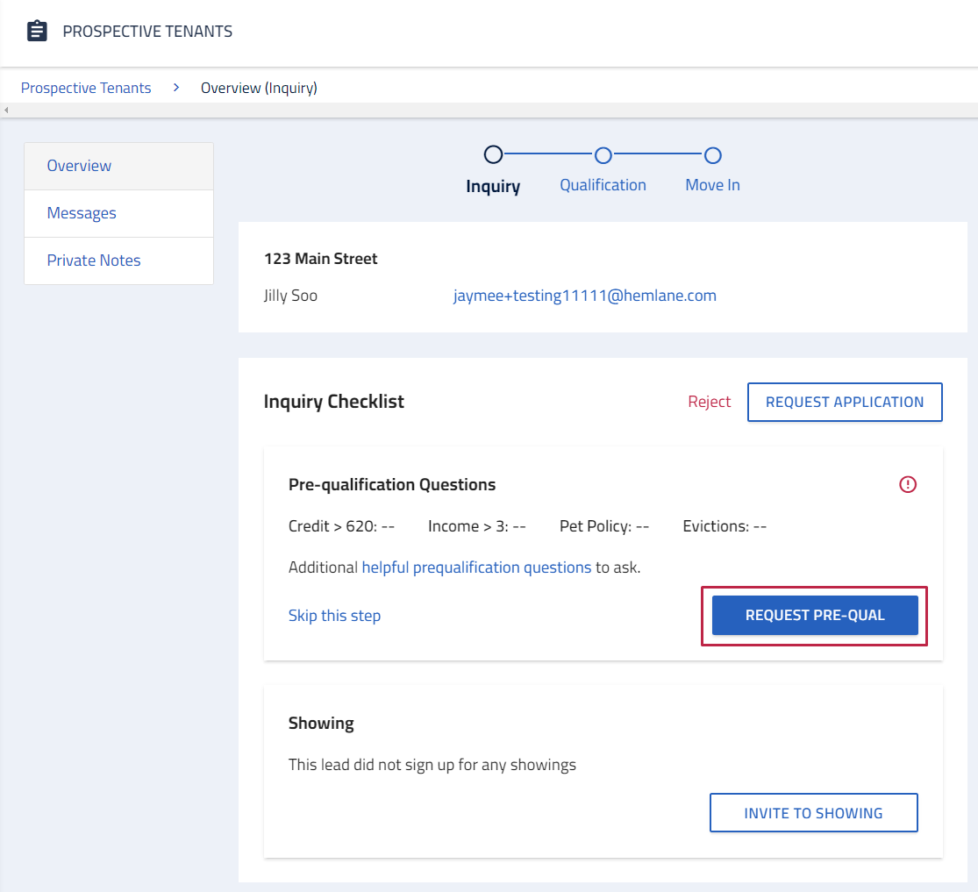Click the red alert icon in Pre-qualification Questions
Viewport: 978px width, 892px height.
click(x=908, y=484)
